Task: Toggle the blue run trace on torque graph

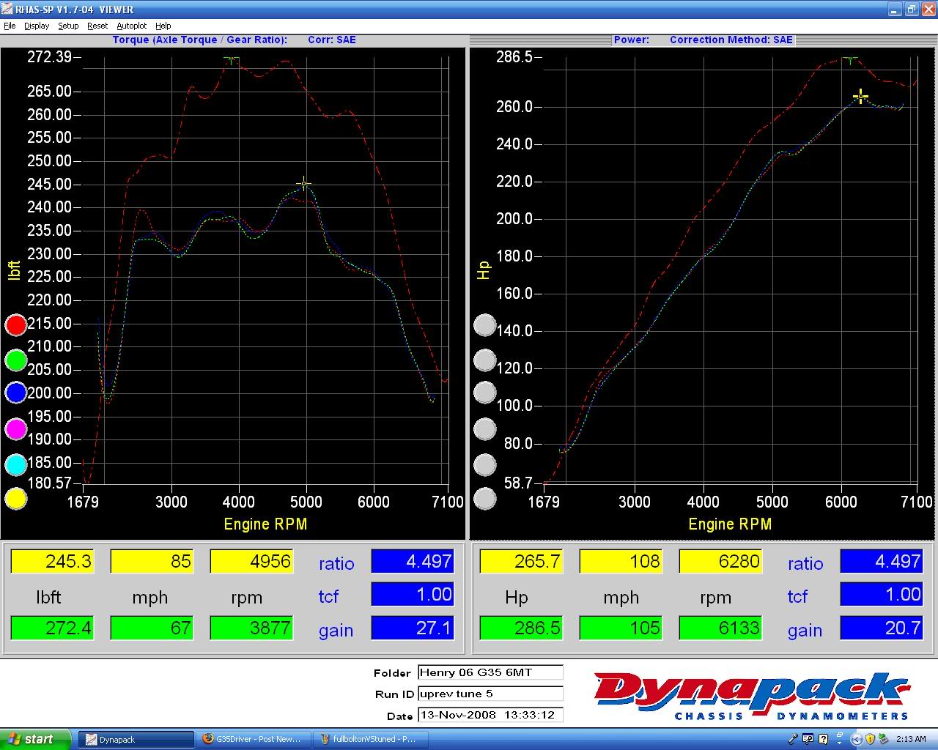Action: tap(16, 393)
